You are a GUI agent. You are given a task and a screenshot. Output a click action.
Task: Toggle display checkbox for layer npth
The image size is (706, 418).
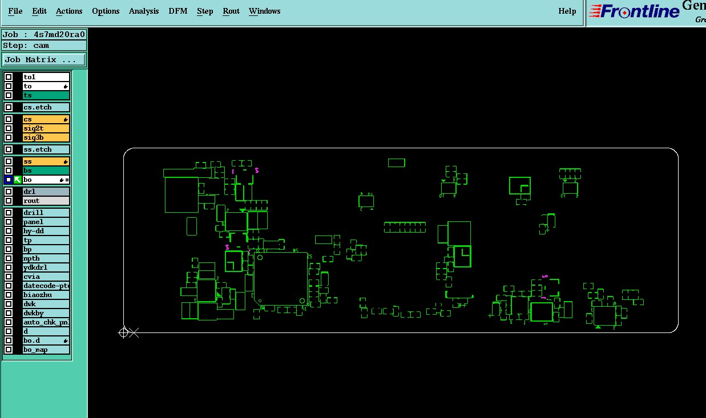point(9,258)
